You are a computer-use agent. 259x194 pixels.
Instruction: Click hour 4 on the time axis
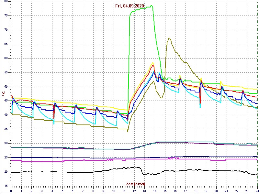tap(52, 191)
